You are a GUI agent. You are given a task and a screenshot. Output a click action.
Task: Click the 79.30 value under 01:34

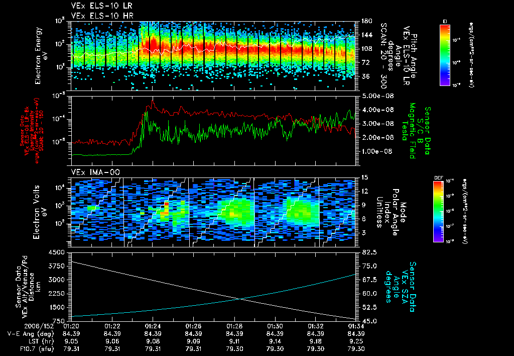click(356, 349)
